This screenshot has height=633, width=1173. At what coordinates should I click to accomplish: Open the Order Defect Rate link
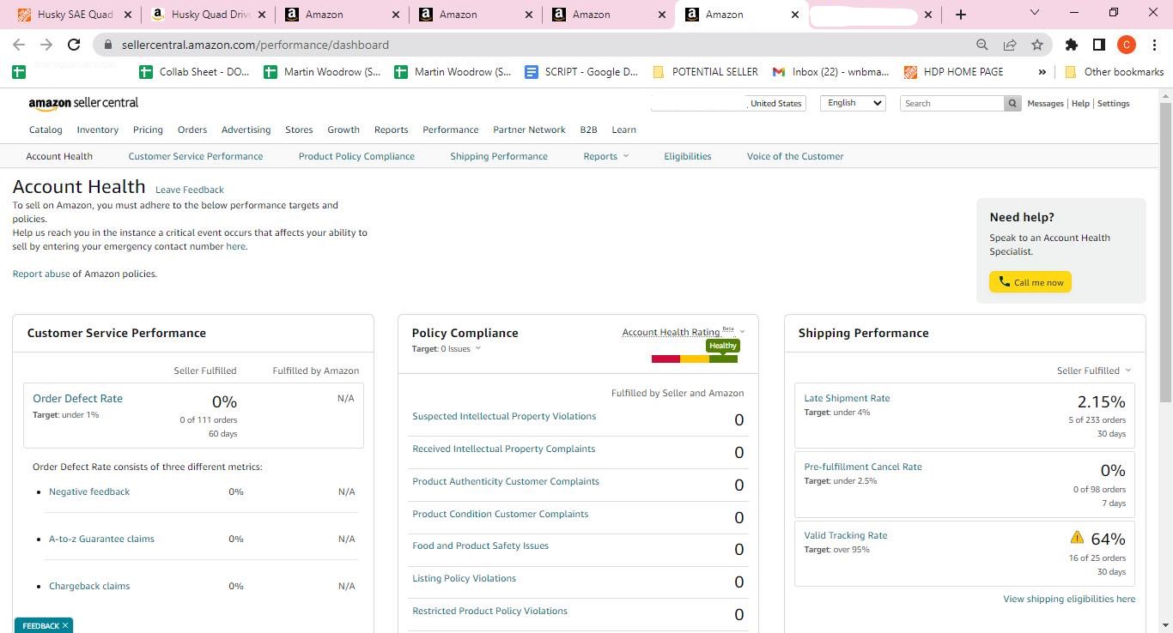[x=77, y=398]
